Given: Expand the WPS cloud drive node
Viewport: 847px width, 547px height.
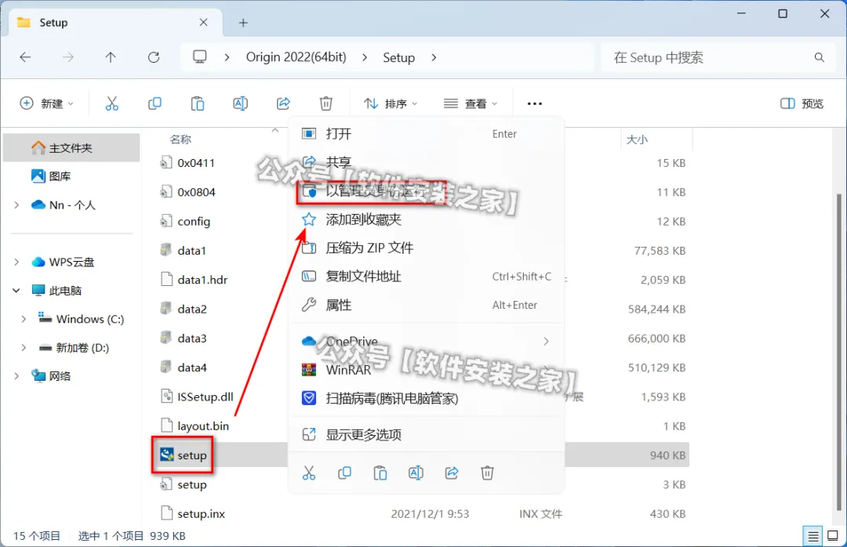Looking at the screenshot, I should tap(16, 262).
